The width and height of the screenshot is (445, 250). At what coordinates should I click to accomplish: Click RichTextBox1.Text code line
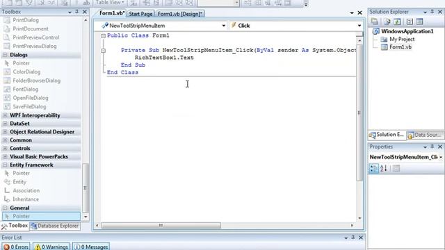pyautogui.click(x=164, y=58)
